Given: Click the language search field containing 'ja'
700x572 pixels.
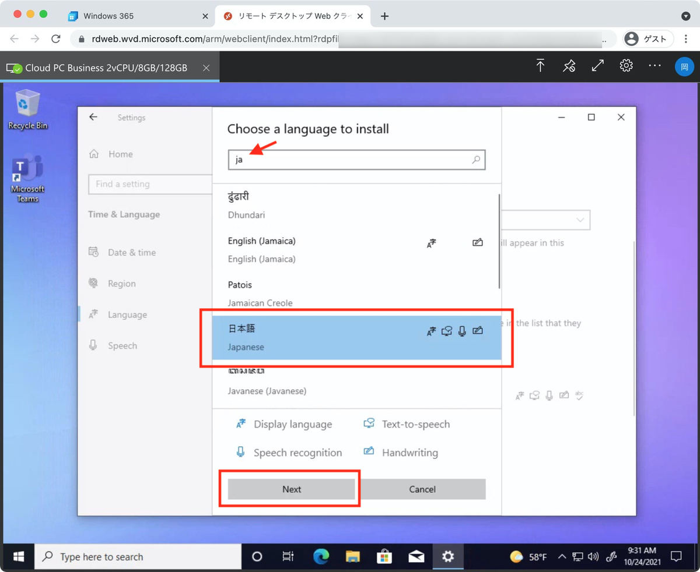Looking at the screenshot, I should pyautogui.click(x=356, y=160).
